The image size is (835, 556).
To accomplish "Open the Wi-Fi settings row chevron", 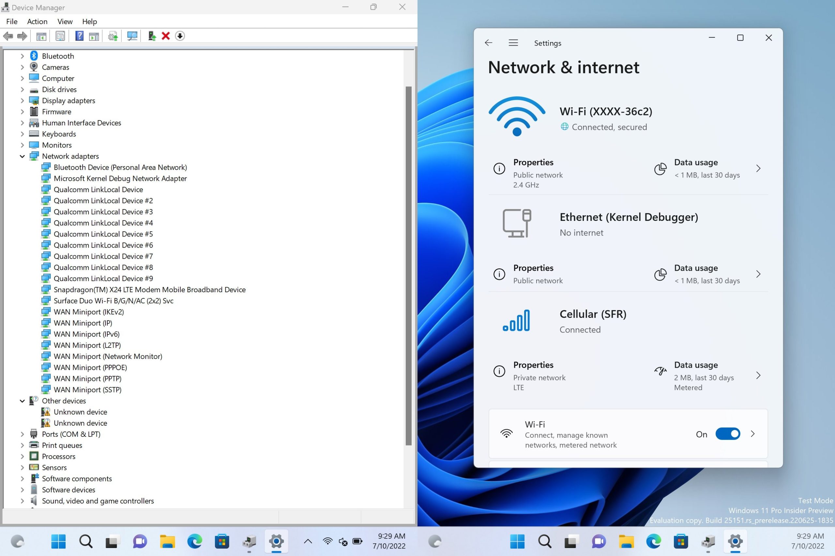I will click(x=752, y=434).
